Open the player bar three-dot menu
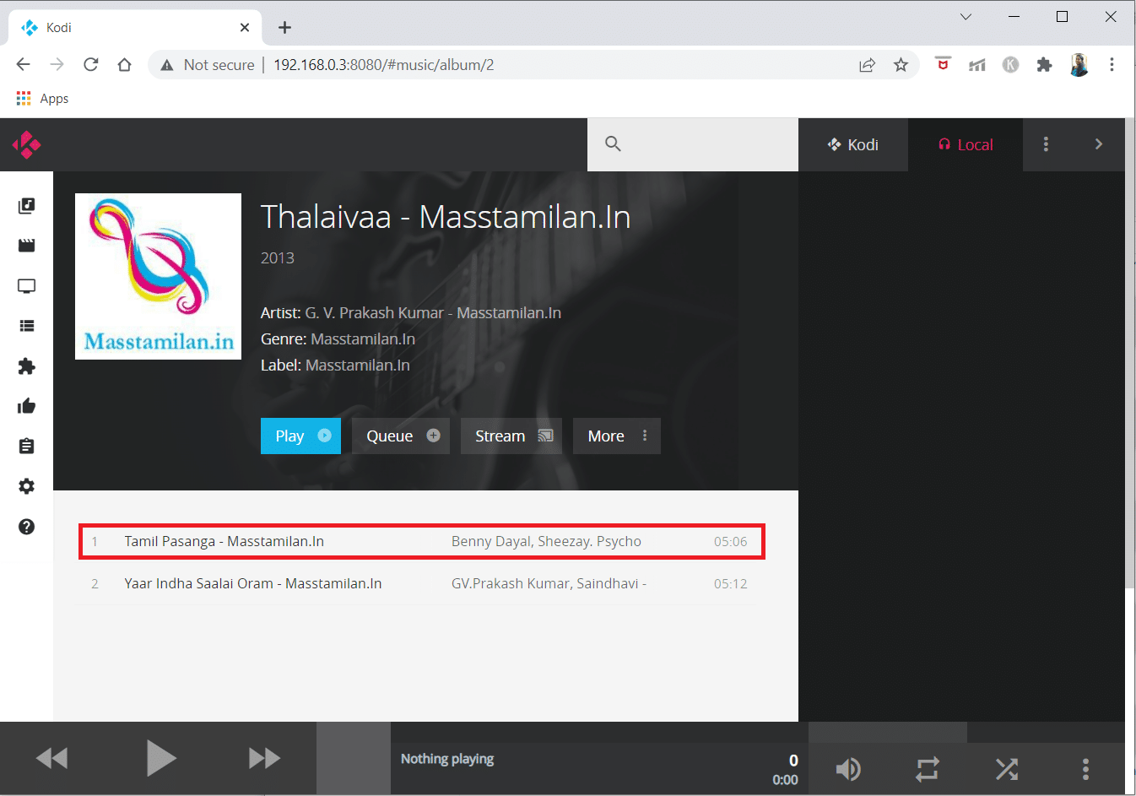Viewport: 1136px width, 796px height. coord(1085,768)
